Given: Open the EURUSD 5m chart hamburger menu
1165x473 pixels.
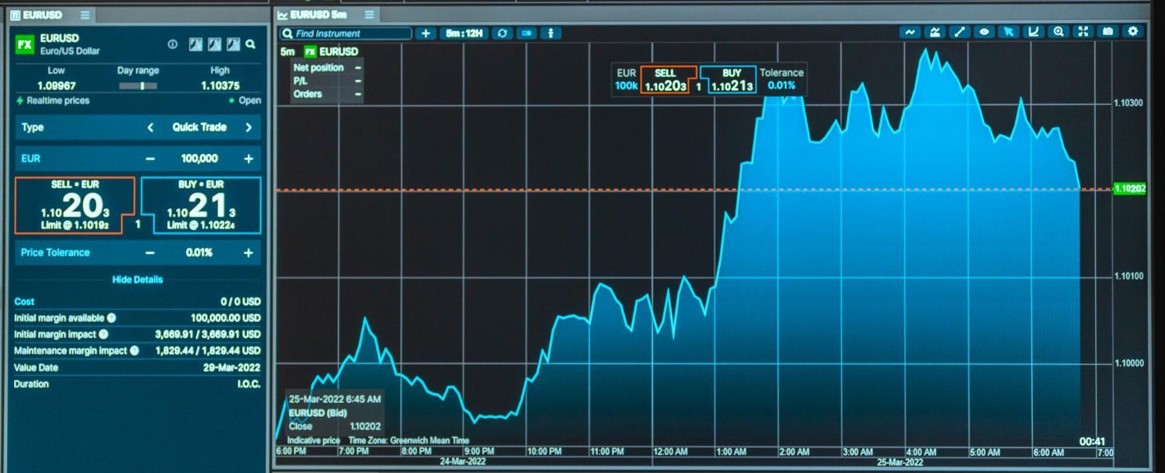Looking at the screenshot, I should (369, 15).
